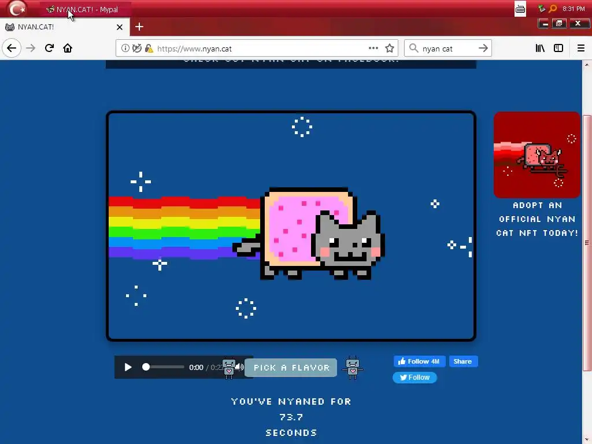Click the 0:00 elapsed time text
Image resolution: width=592 pixels, height=444 pixels.
point(196,367)
